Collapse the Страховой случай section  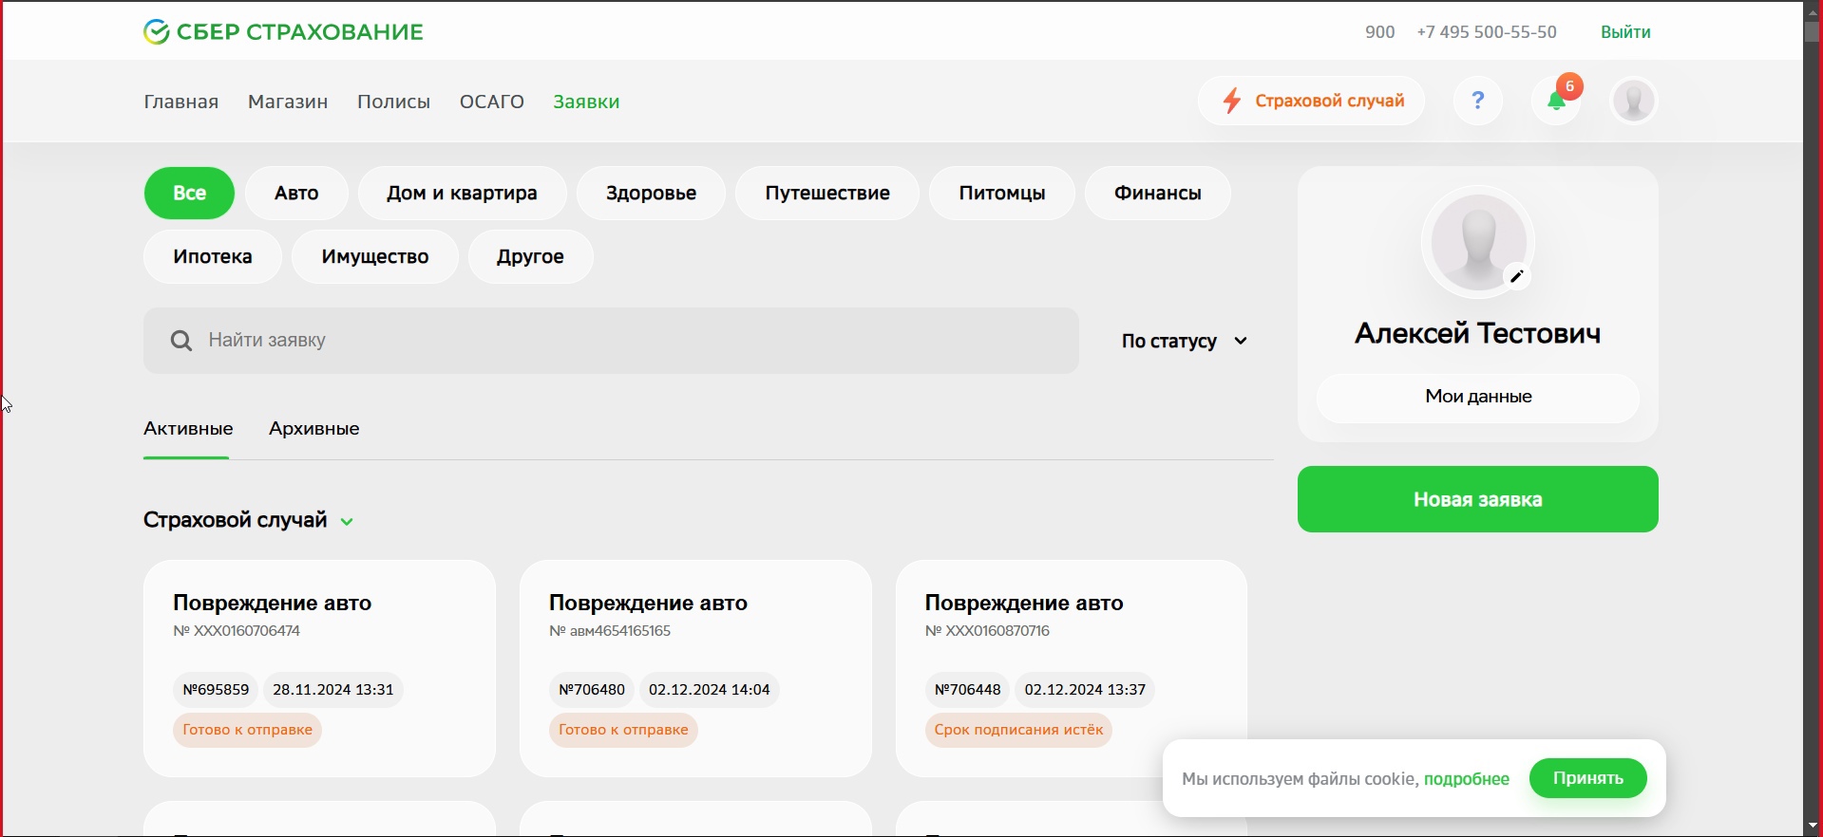pyautogui.click(x=249, y=521)
